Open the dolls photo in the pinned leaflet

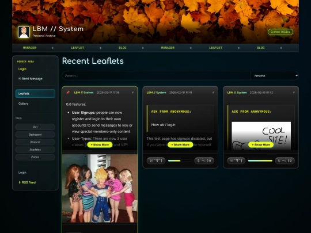100,189
